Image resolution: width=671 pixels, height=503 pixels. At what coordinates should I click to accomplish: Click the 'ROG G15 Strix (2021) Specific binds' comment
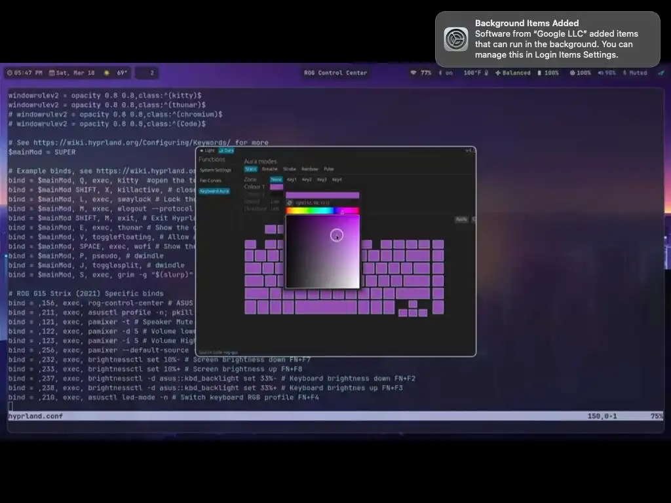click(x=86, y=293)
